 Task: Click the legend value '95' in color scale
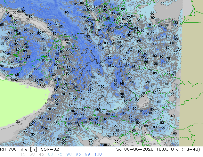[78, 154]
